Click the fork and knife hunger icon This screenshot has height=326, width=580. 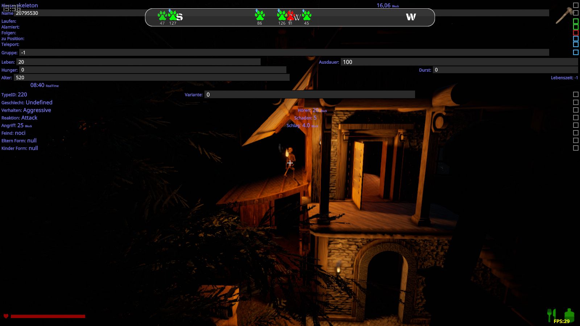coord(551,315)
